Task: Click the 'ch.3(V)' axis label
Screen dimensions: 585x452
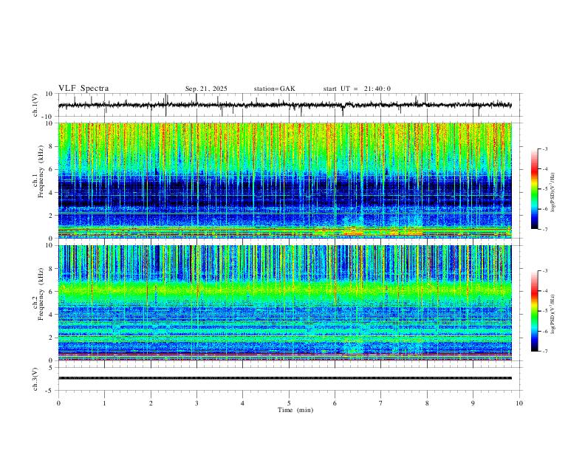Action: point(35,379)
